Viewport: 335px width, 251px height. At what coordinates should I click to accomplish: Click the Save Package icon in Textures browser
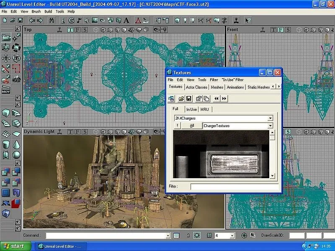188,98
